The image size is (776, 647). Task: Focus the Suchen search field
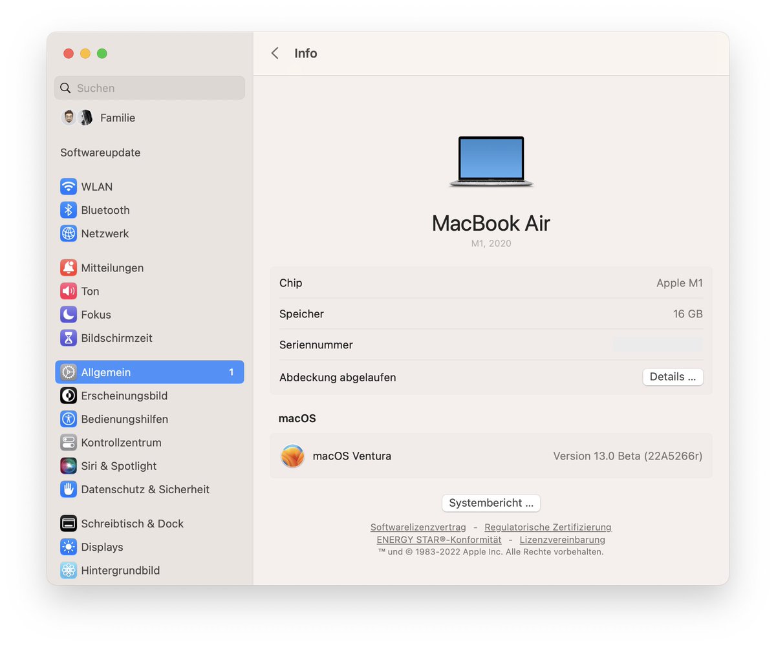click(149, 88)
